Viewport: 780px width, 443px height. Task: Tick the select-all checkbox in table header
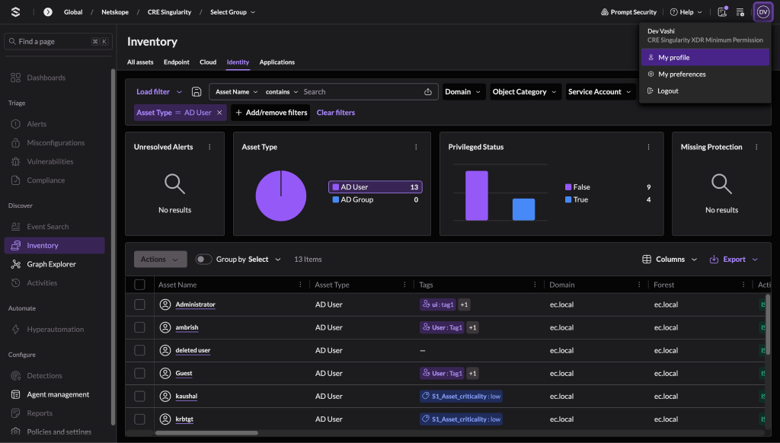point(140,285)
